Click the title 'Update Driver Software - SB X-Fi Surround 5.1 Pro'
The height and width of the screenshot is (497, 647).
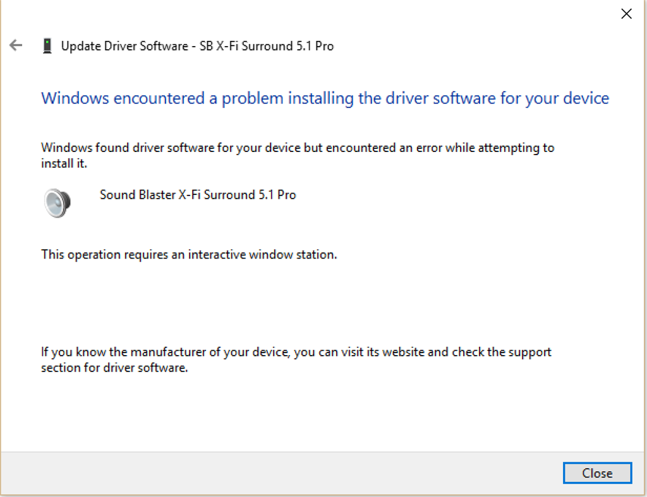click(x=197, y=45)
